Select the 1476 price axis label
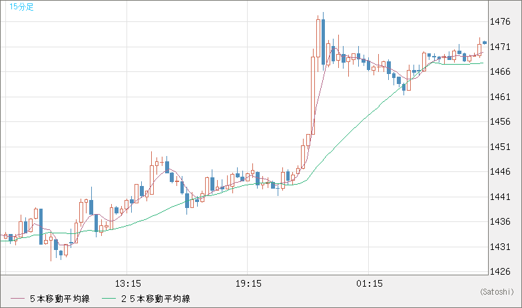 click(x=500, y=22)
